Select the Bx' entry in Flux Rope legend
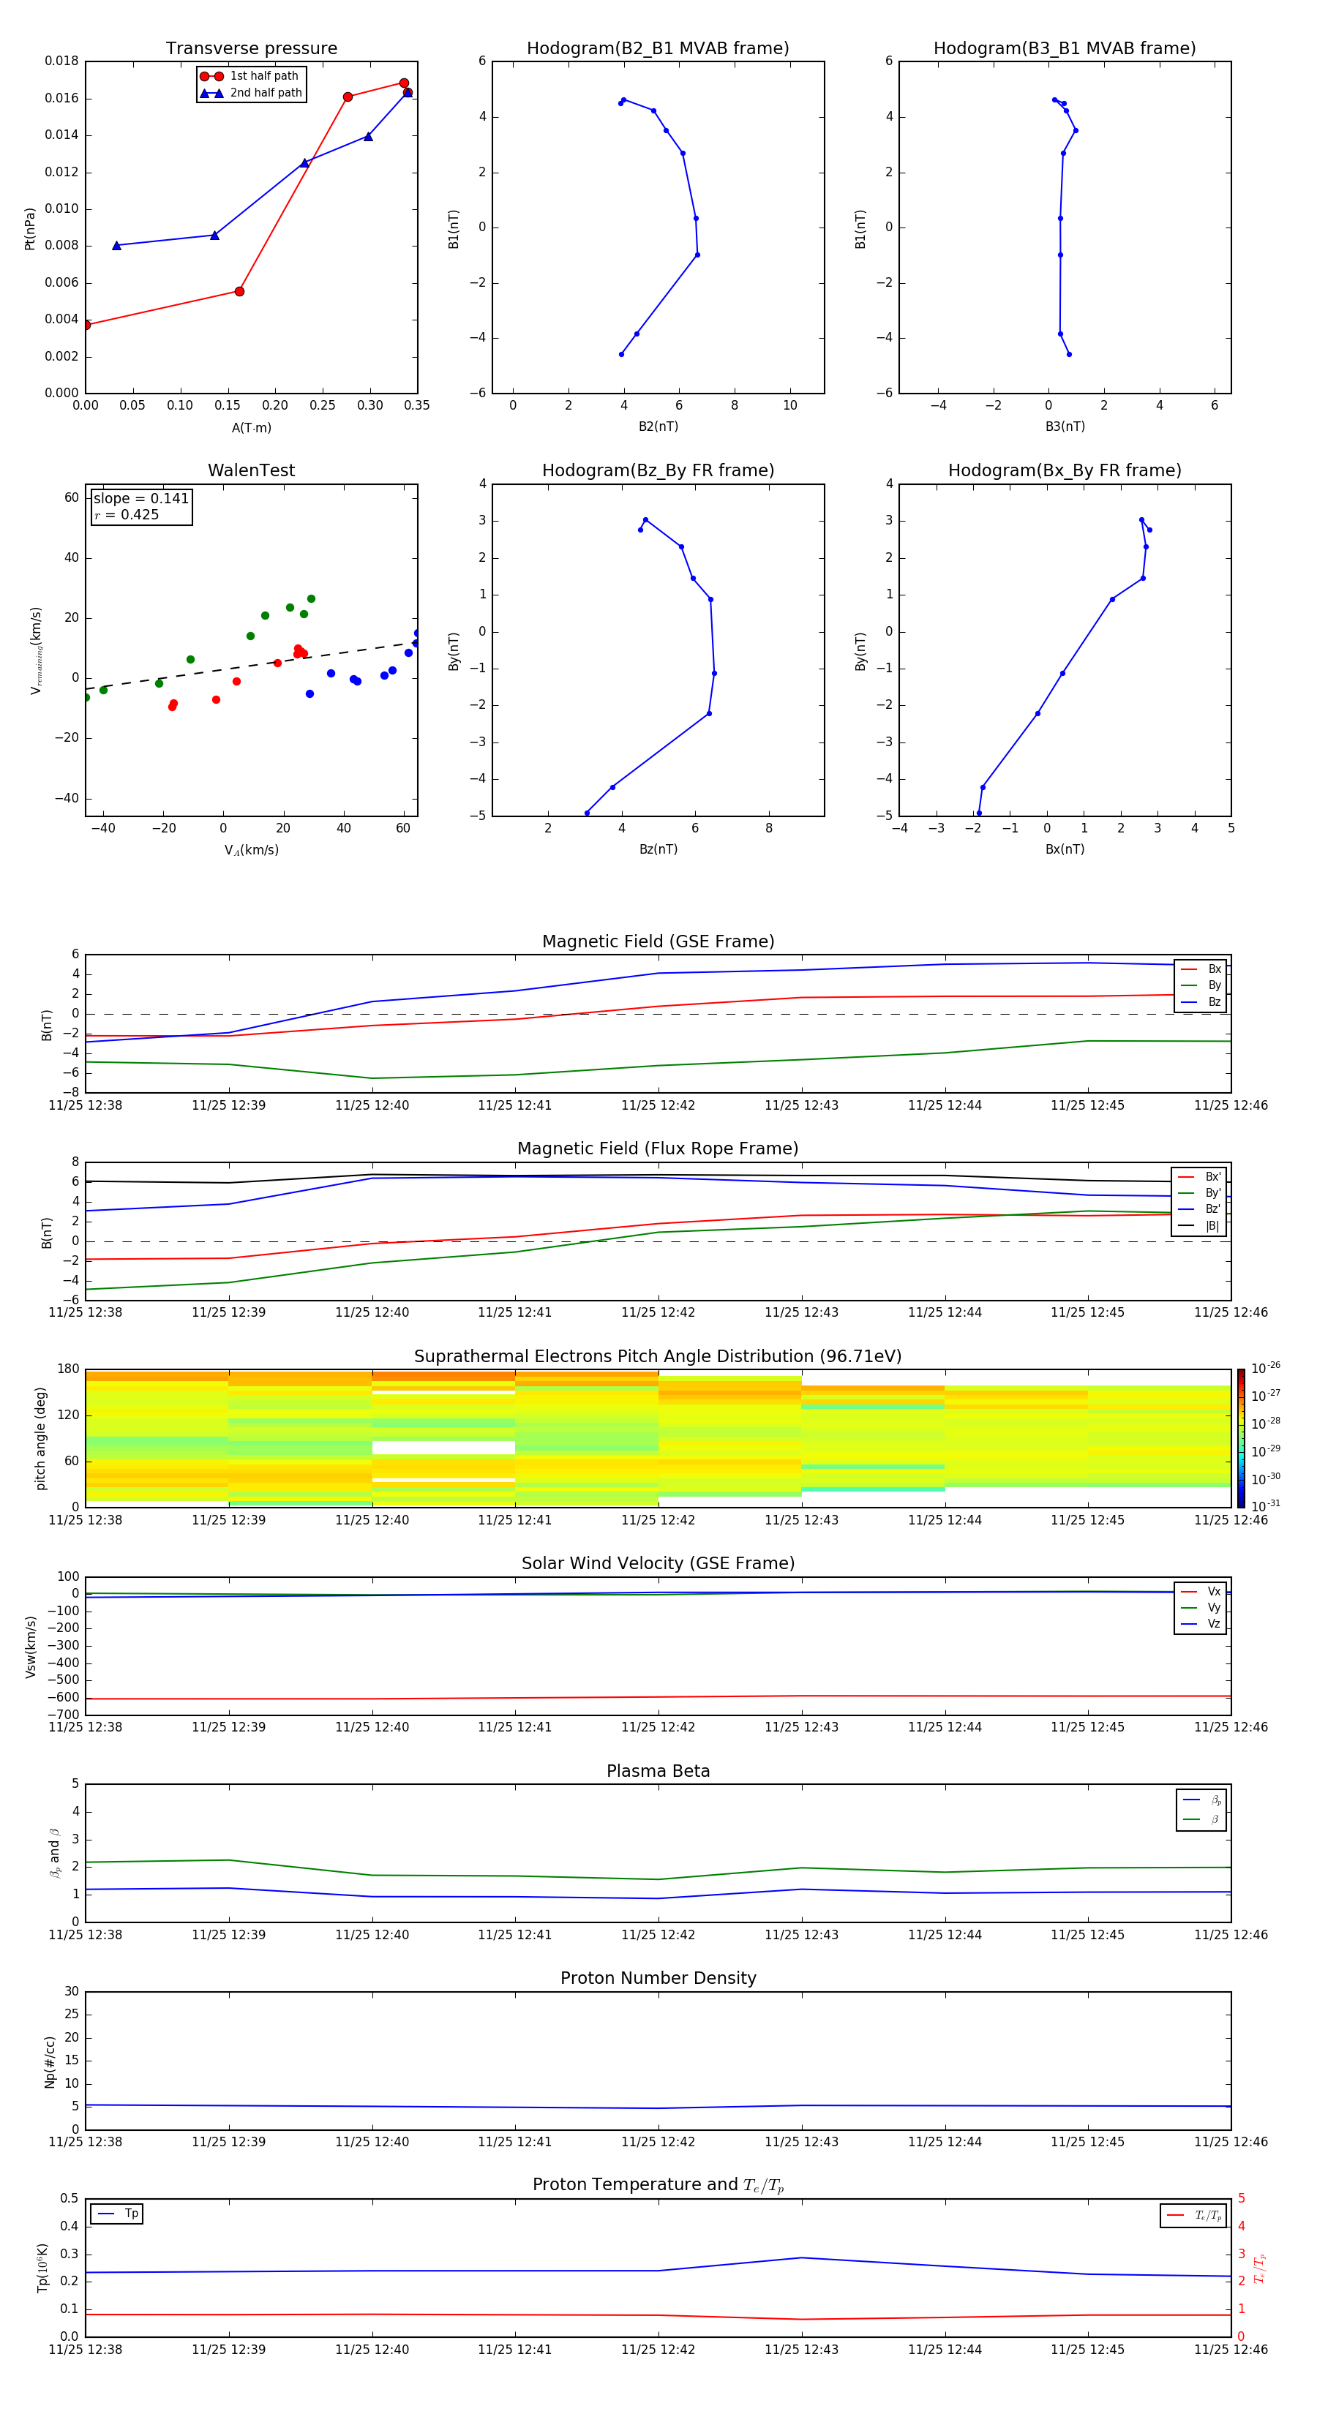Image resolution: width=1317 pixels, height=2414 pixels. (x=1199, y=1177)
